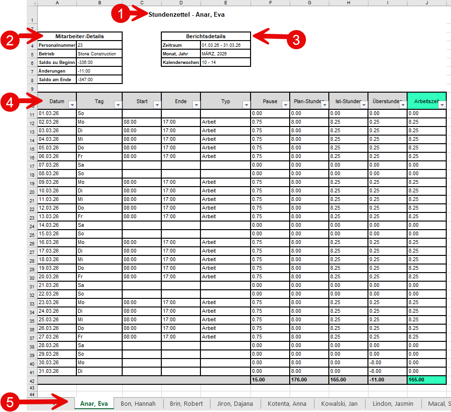The height and width of the screenshot is (412, 451).
Task: Go to the Kowalski, Jan sheet tab
Action: pyautogui.click(x=339, y=404)
